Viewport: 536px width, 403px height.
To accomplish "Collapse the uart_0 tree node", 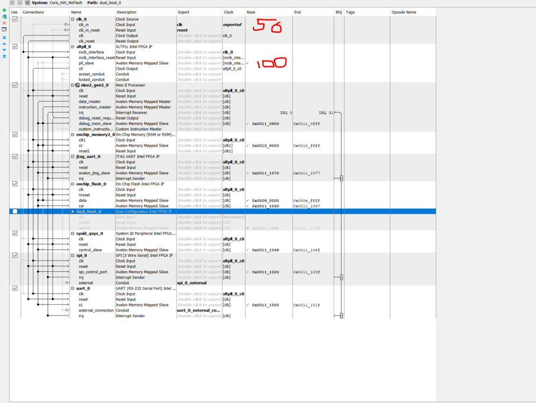I will click(72, 288).
